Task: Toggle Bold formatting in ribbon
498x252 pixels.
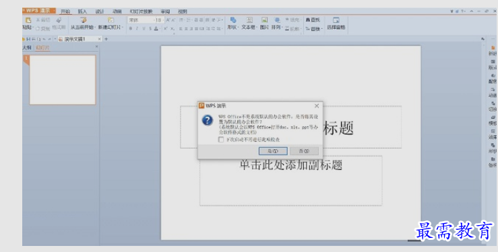Action: pos(131,28)
